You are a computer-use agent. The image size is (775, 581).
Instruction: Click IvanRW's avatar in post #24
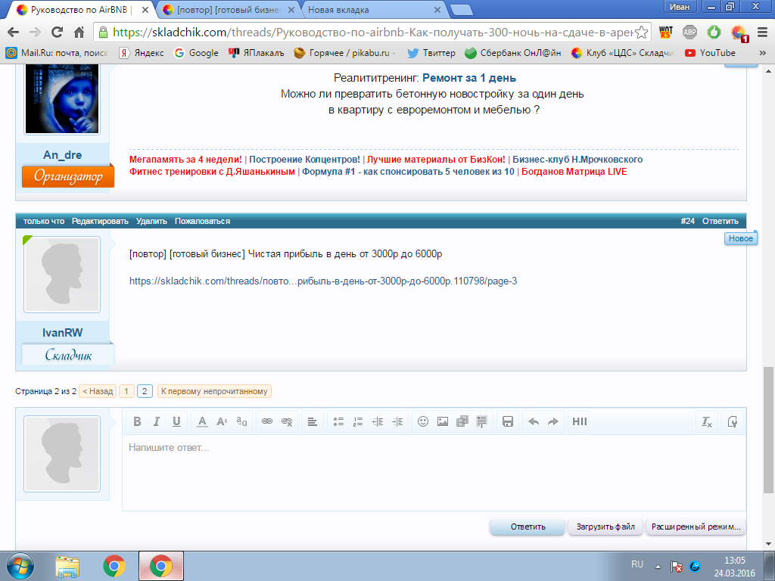click(x=62, y=275)
